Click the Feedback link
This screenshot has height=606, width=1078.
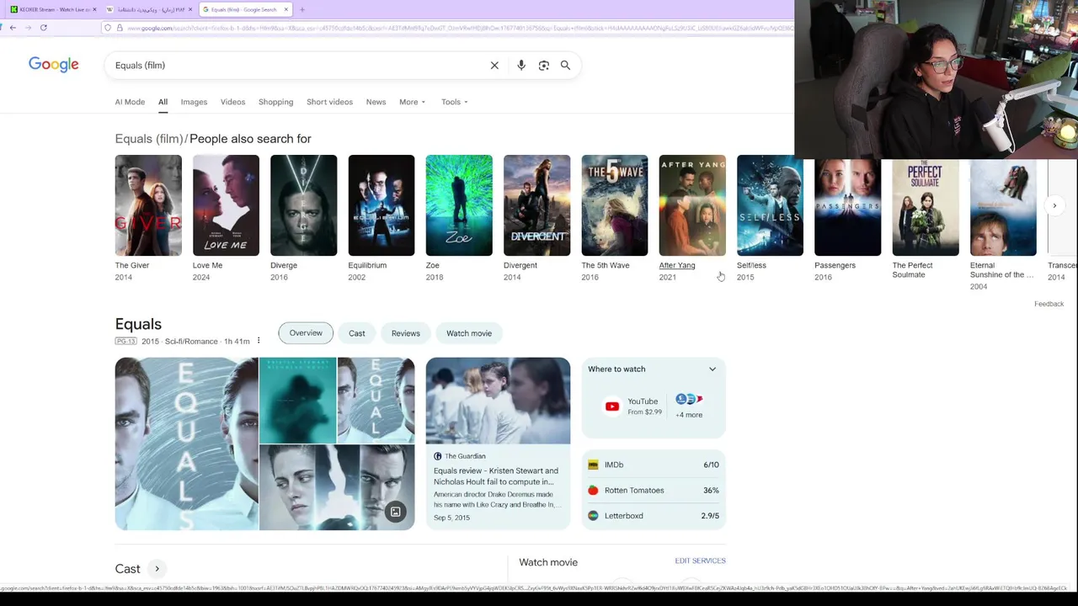1049,304
